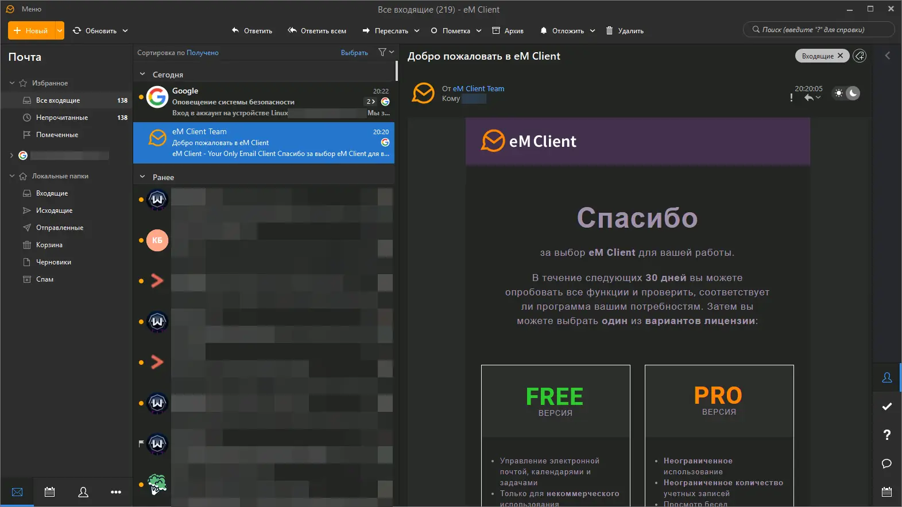Open reply options dropdown in message header
This screenshot has width=902, height=507.
click(x=818, y=98)
